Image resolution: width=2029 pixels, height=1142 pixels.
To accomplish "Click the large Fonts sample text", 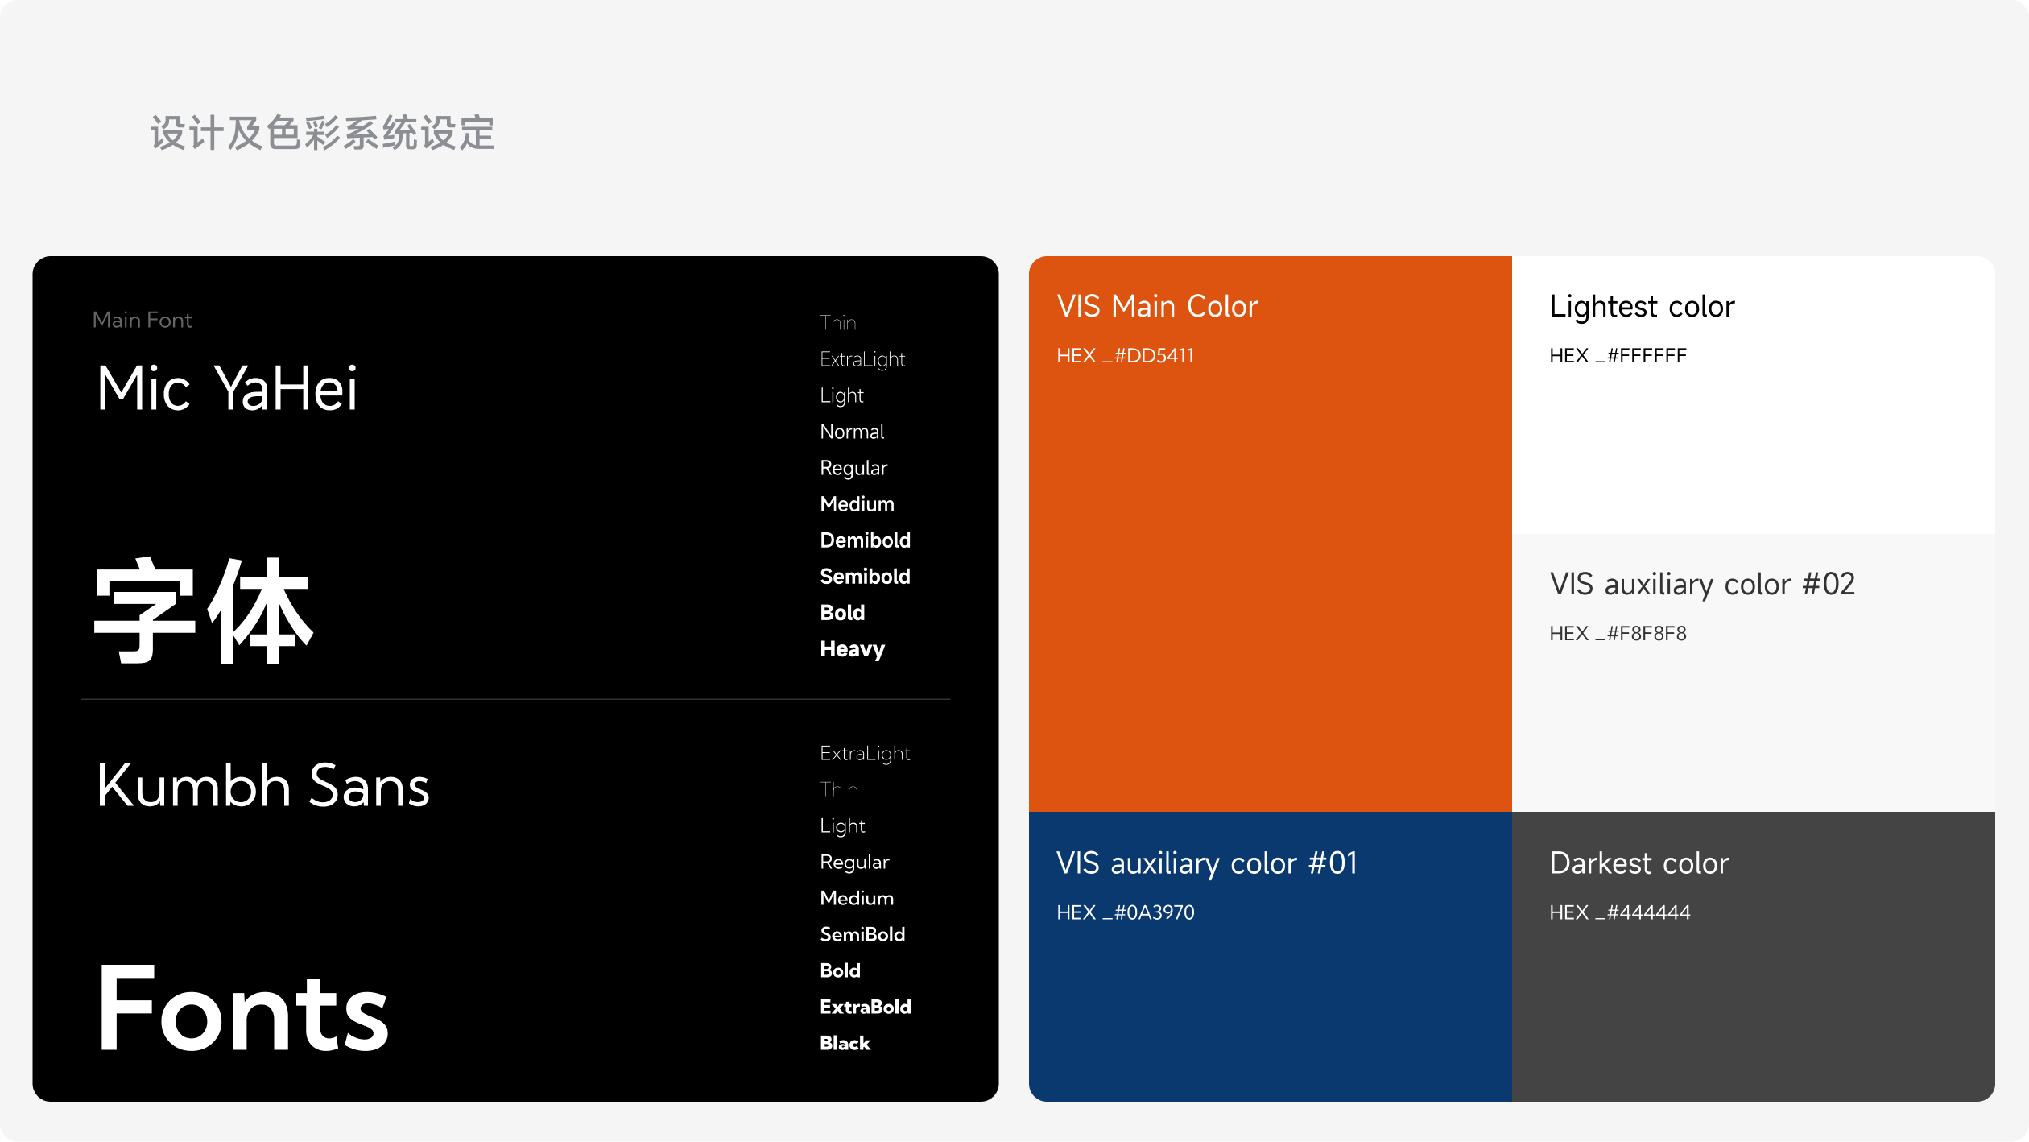I will (242, 1008).
